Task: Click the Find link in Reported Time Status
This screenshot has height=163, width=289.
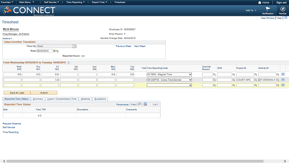Action: click(133, 105)
